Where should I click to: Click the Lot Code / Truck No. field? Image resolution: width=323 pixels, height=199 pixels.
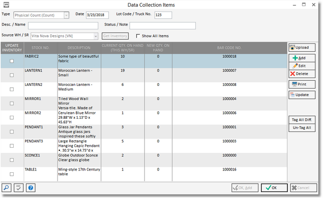(x=163, y=15)
